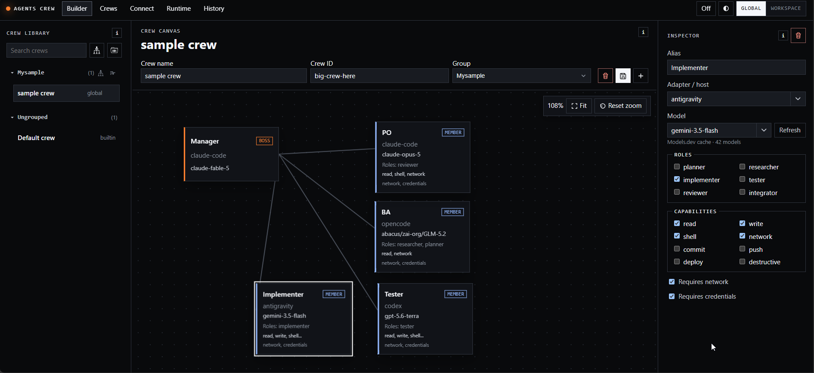
Task: Check the reviewer role
Action: point(677,192)
